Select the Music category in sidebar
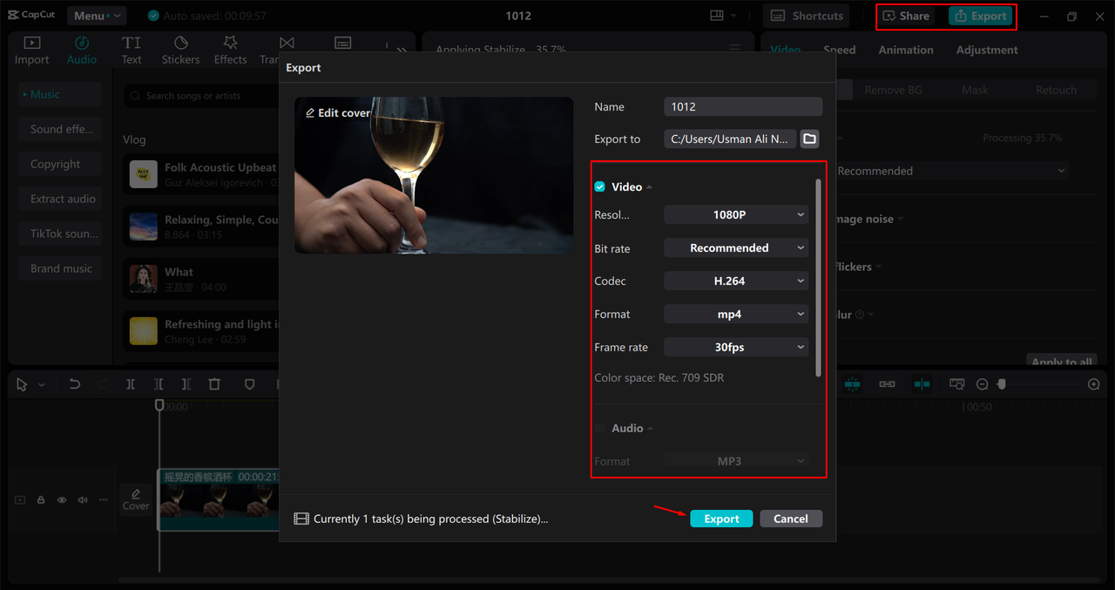1115x590 pixels. (60, 94)
